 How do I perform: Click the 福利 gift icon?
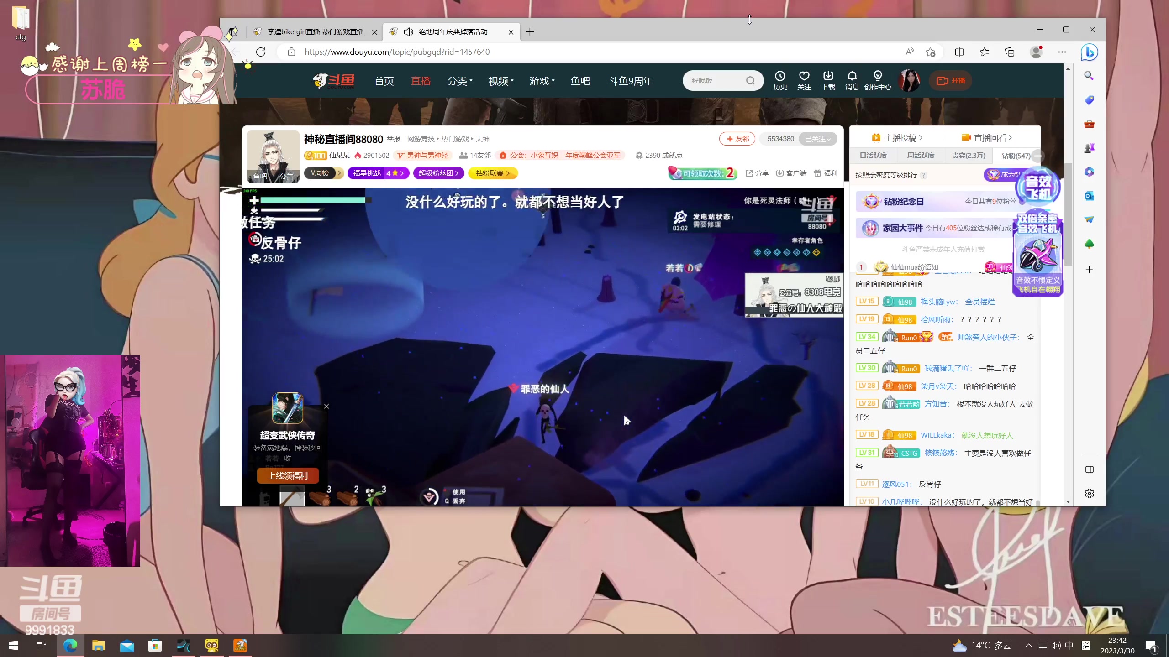826,173
